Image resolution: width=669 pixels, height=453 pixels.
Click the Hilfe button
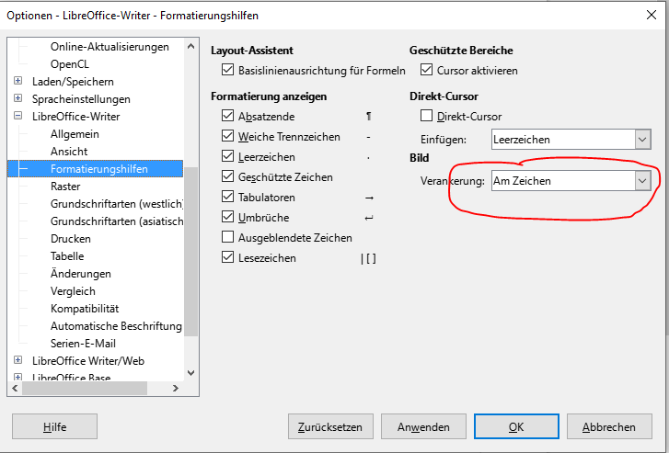54,426
